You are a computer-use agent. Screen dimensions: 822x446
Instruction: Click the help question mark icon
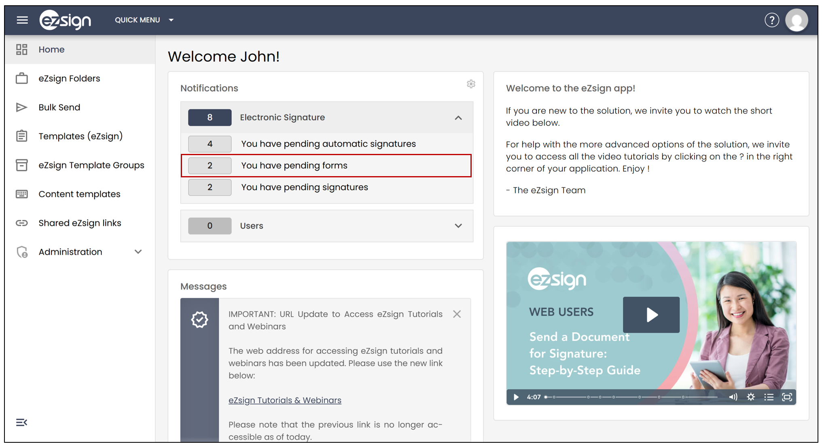(771, 20)
